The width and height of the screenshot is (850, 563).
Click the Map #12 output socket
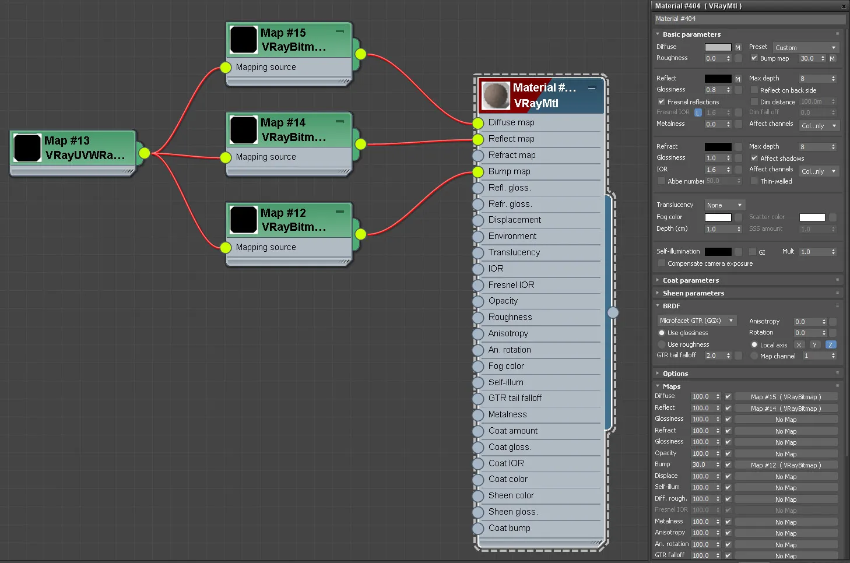361,234
